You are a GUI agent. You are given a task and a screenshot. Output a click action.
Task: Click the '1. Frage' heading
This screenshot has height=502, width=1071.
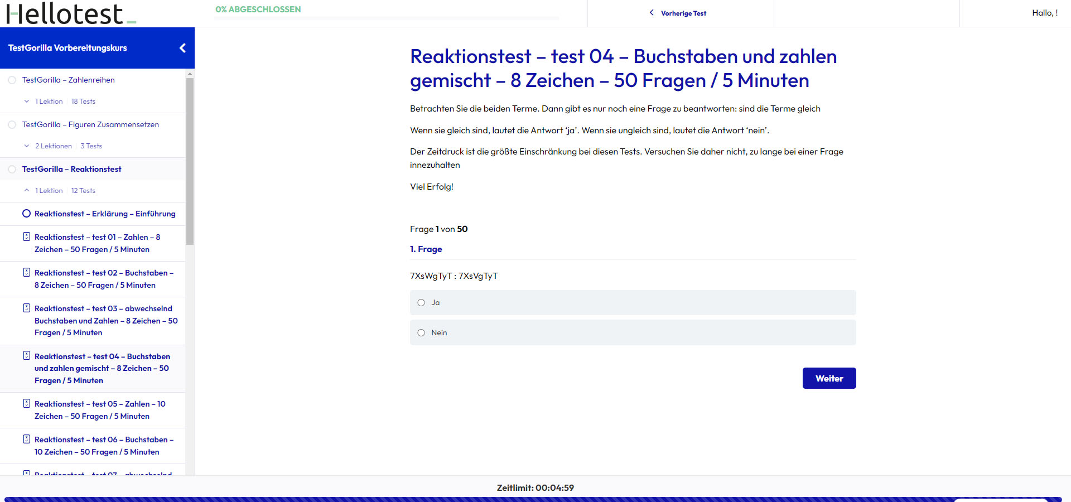426,249
